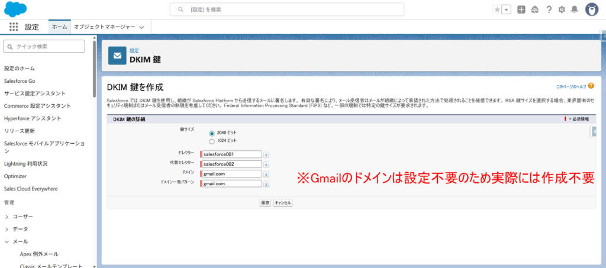Open Apex 例外メール in sidebar
Image resolution: width=606 pixels, height=268 pixels.
point(39,254)
